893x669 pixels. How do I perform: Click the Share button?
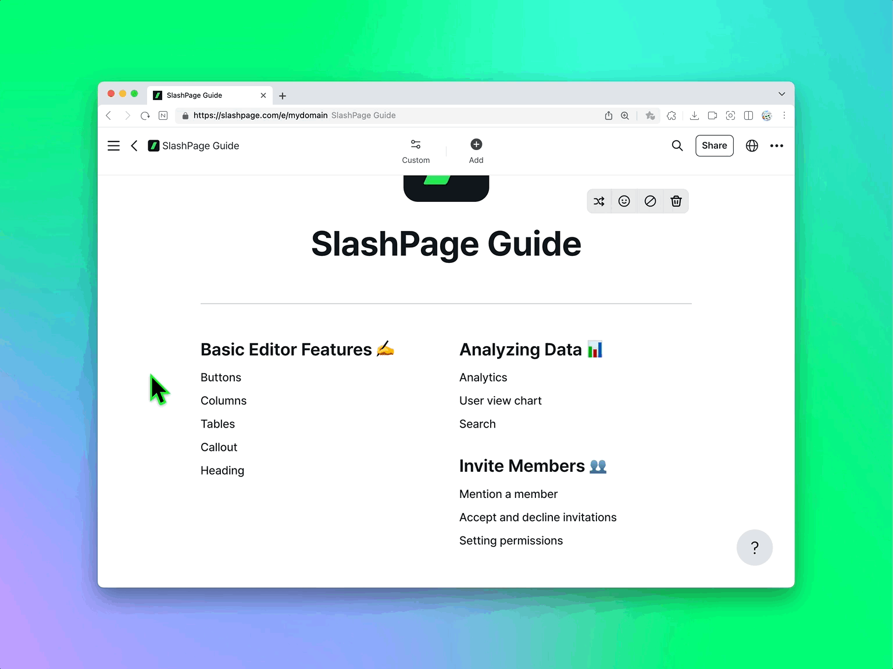coord(715,145)
